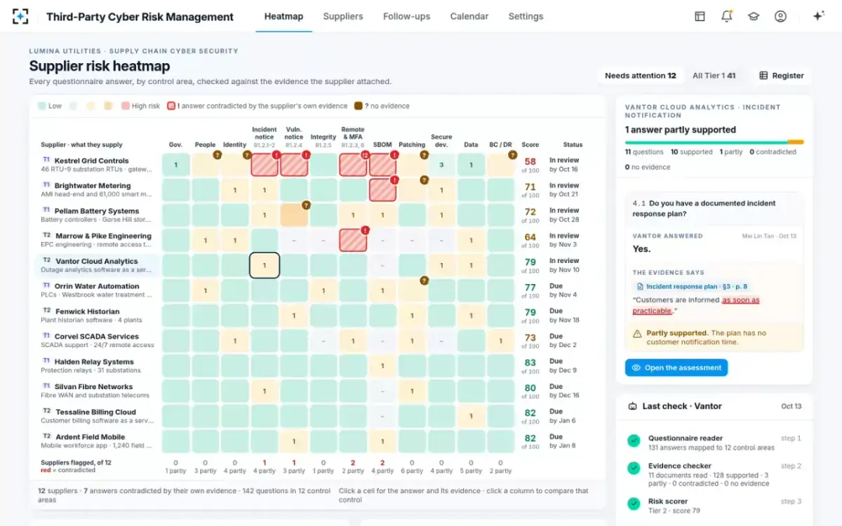Image resolution: width=842 pixels, height=526 pixels.
Task: Compare the Remote & MFA column header
Action: click(353, 137)
